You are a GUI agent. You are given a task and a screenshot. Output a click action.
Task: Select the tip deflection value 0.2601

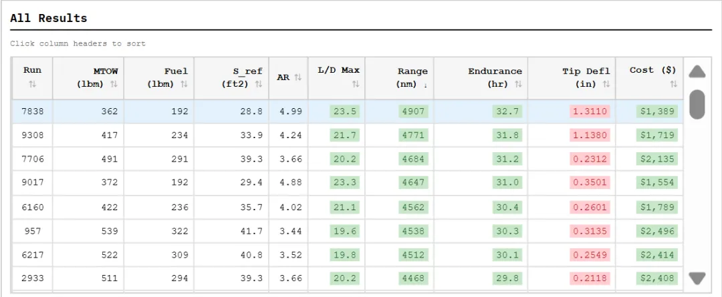point(590,208)
